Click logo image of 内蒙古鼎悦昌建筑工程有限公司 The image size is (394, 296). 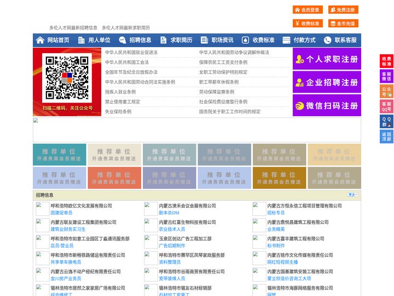pyautogui.click(x=259, y=225)
